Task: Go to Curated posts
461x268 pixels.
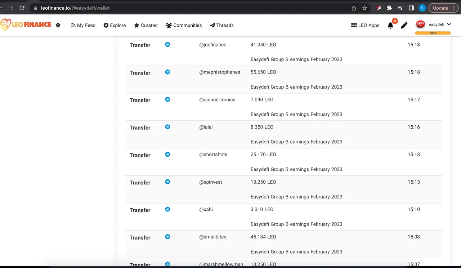Action: [146, 25]
